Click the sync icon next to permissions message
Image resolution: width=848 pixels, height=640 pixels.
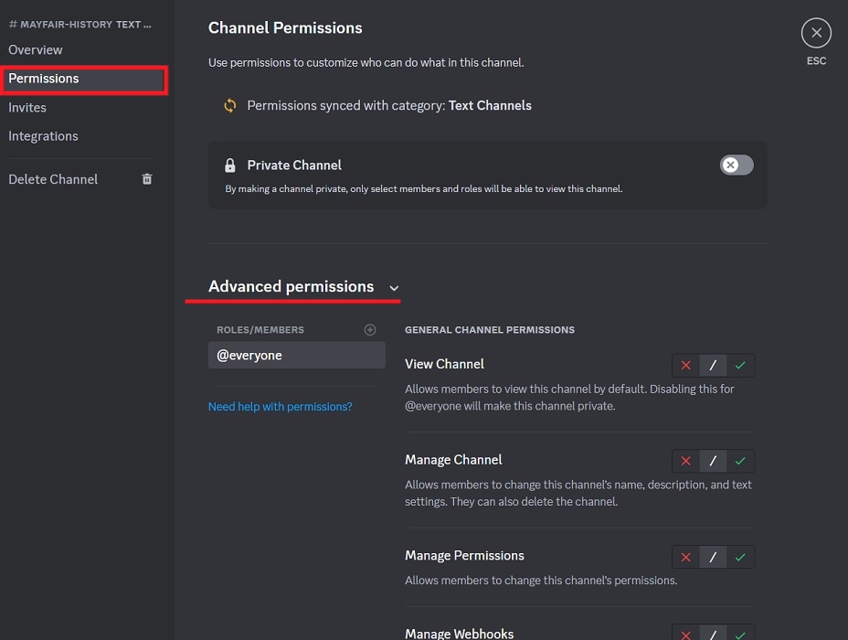coord(229,105)
